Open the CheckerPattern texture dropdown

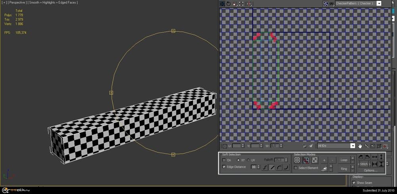[379, 3]
